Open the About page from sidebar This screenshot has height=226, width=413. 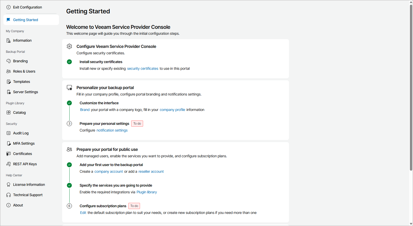(18, 205)
